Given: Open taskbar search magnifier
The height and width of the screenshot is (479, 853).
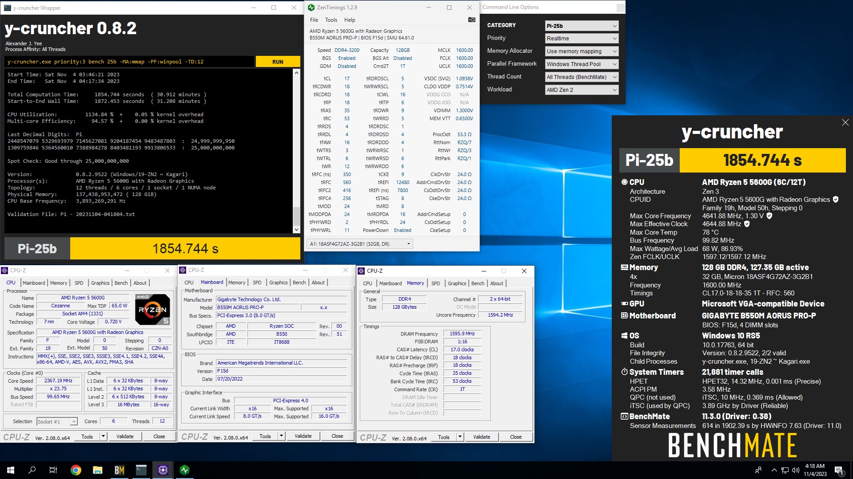Looking at the screenshot, I should [32, 470].
